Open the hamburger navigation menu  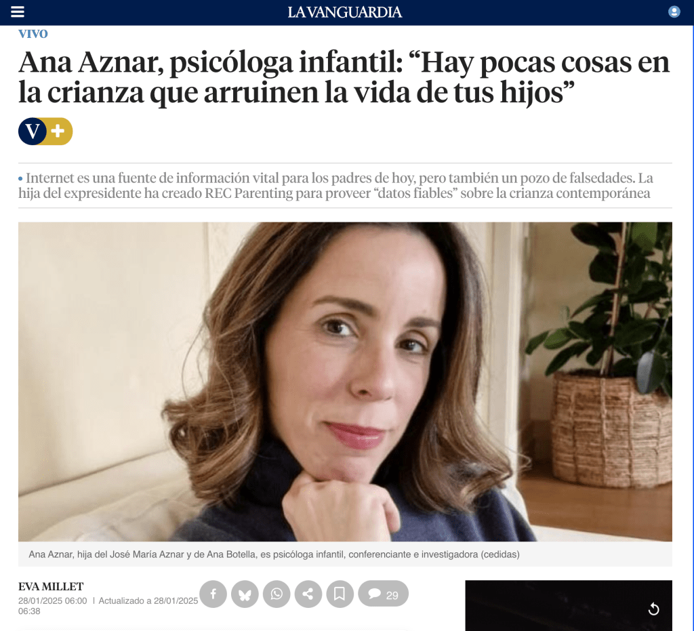click(17, 12)
